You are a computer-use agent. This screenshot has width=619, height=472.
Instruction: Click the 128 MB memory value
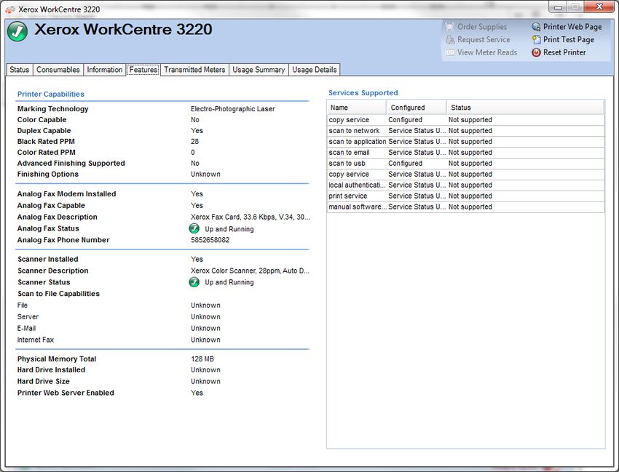click(x=202, y=359)
